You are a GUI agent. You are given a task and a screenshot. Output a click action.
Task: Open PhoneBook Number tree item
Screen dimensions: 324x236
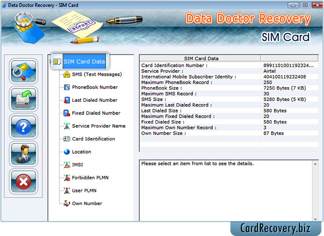pyautogui.click(x=95, y=87)
